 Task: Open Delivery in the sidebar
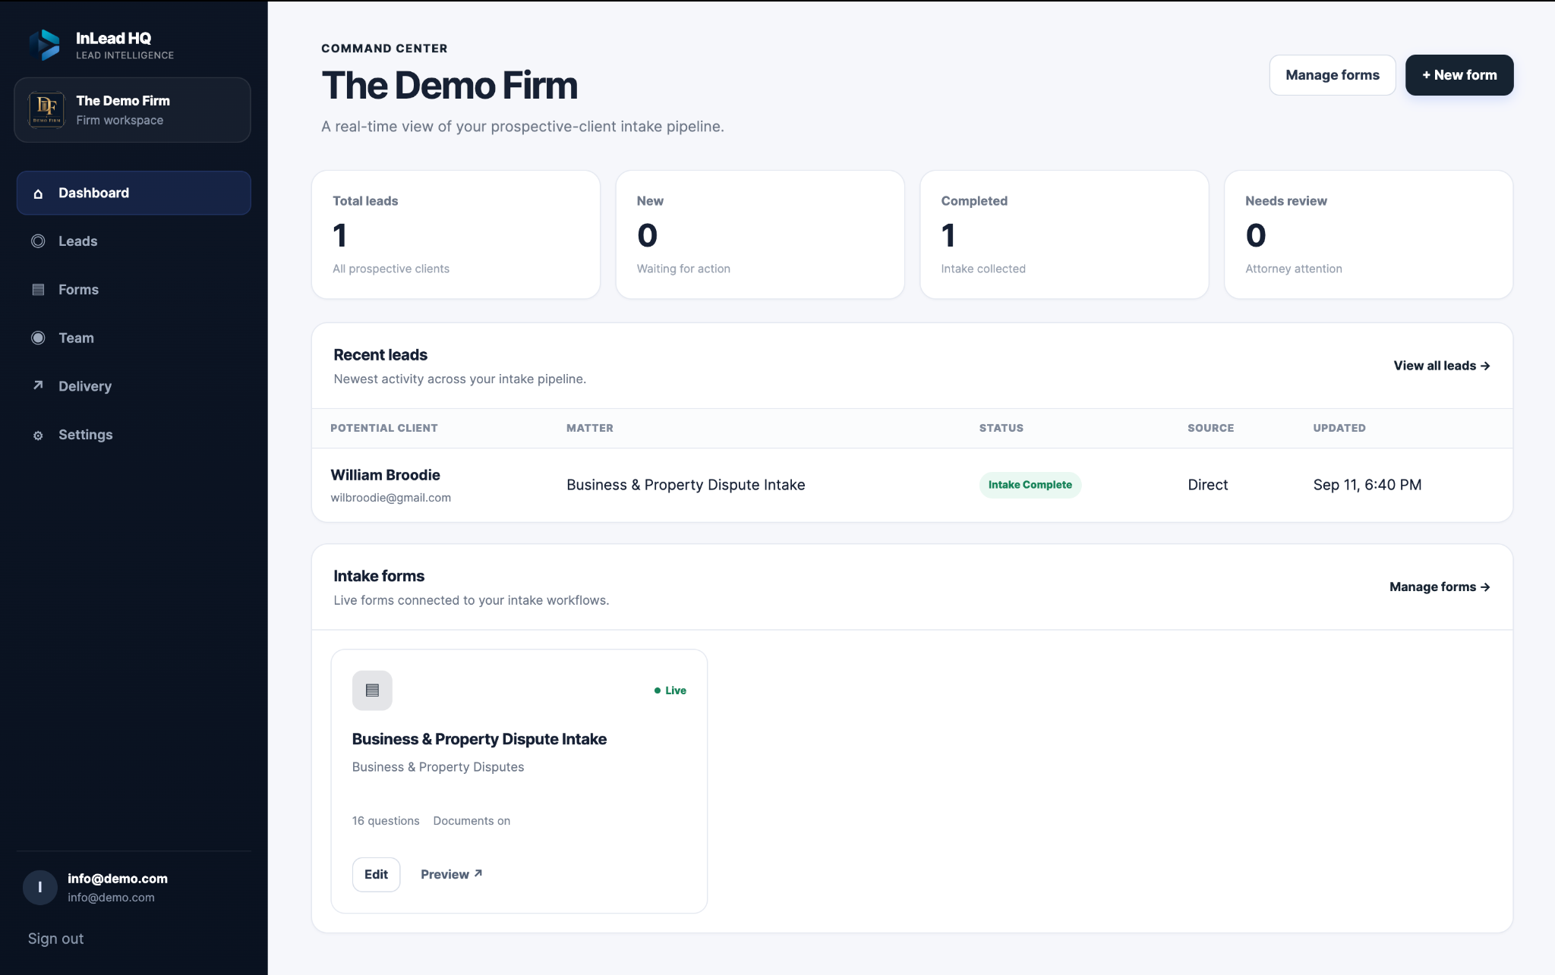point(134,386)
